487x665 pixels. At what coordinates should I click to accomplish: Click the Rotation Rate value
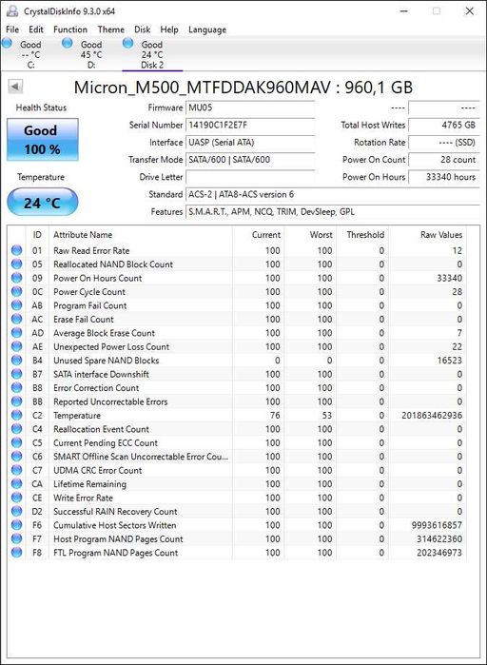[444, 143]
